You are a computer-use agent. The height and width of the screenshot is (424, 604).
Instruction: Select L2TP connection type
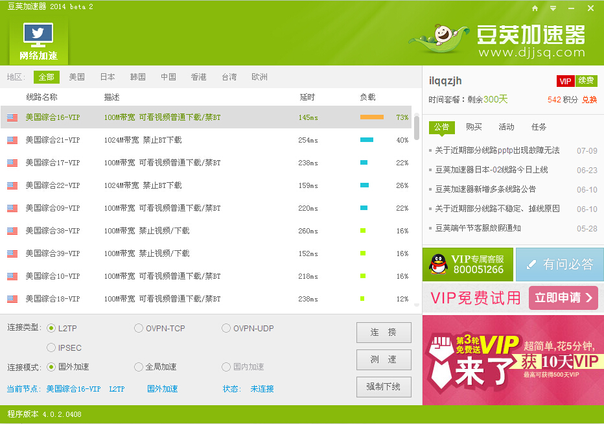(51, 328)
